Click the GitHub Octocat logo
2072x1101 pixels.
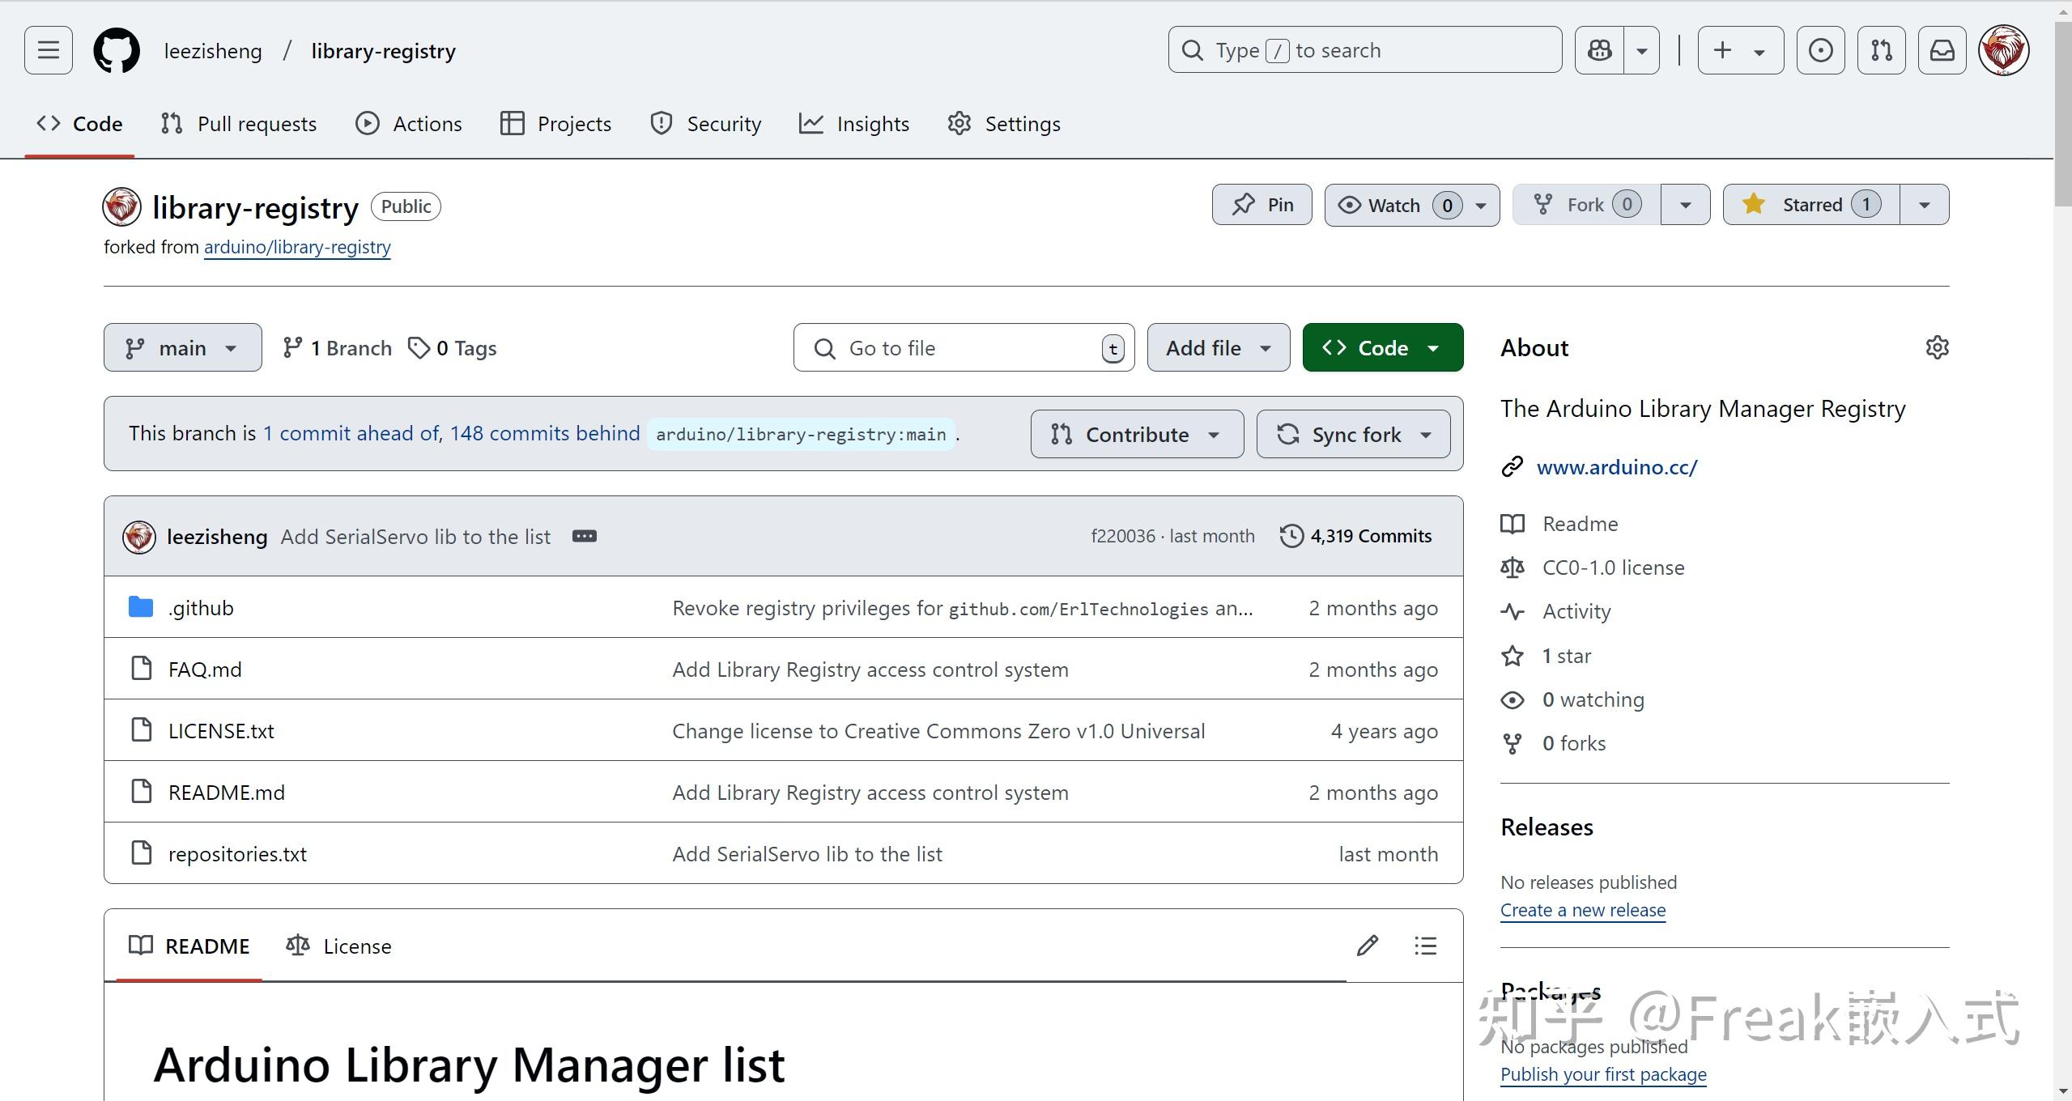(117, 50)
